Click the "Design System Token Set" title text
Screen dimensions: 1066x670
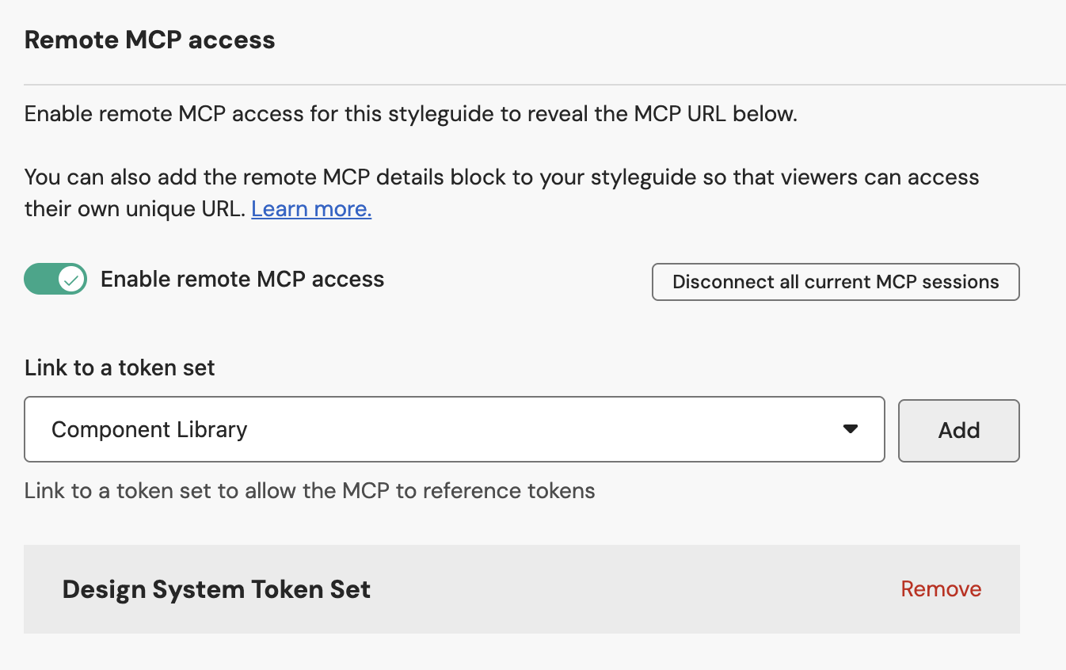click(x=216, y=590)
